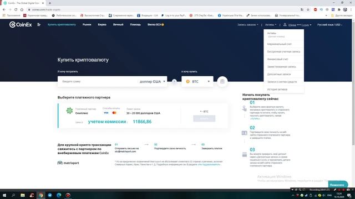Click the Visa payment icon
This screenshot has height=199, width=355.
(x=106, y=113)
